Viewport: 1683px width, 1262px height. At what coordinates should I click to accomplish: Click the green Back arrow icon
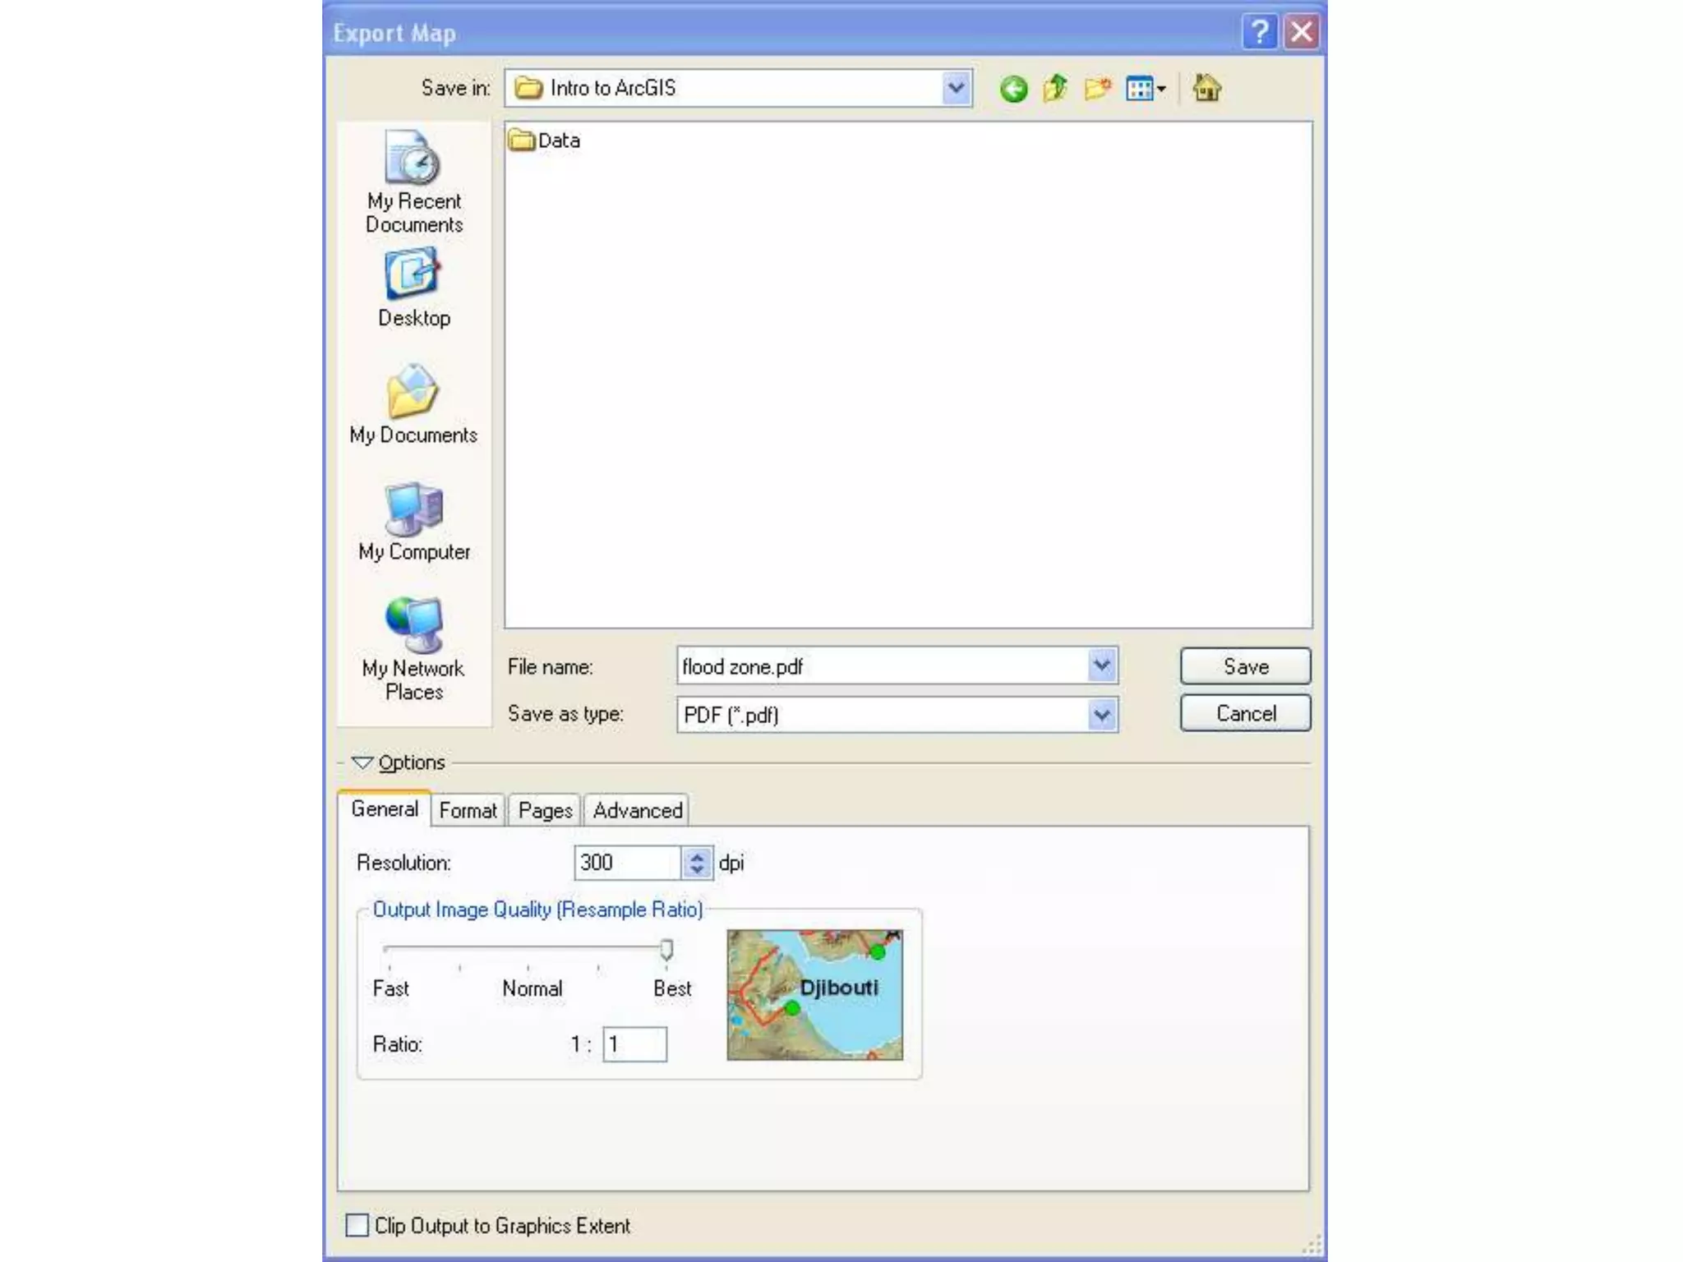[1013, 89]
